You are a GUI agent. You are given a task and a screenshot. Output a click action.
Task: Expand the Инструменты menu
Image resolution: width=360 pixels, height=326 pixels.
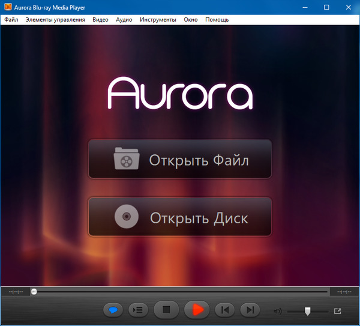[158, 19]
